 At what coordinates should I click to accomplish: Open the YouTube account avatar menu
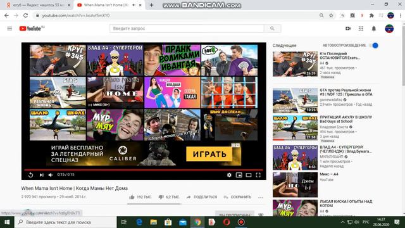coord(389,28)
